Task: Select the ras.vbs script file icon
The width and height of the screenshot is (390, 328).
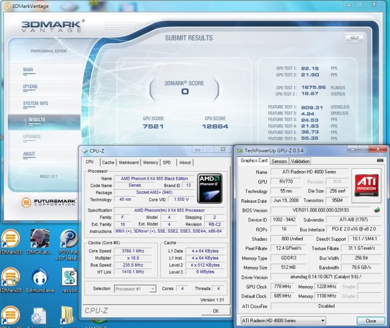Action: (x=69, y=280)
